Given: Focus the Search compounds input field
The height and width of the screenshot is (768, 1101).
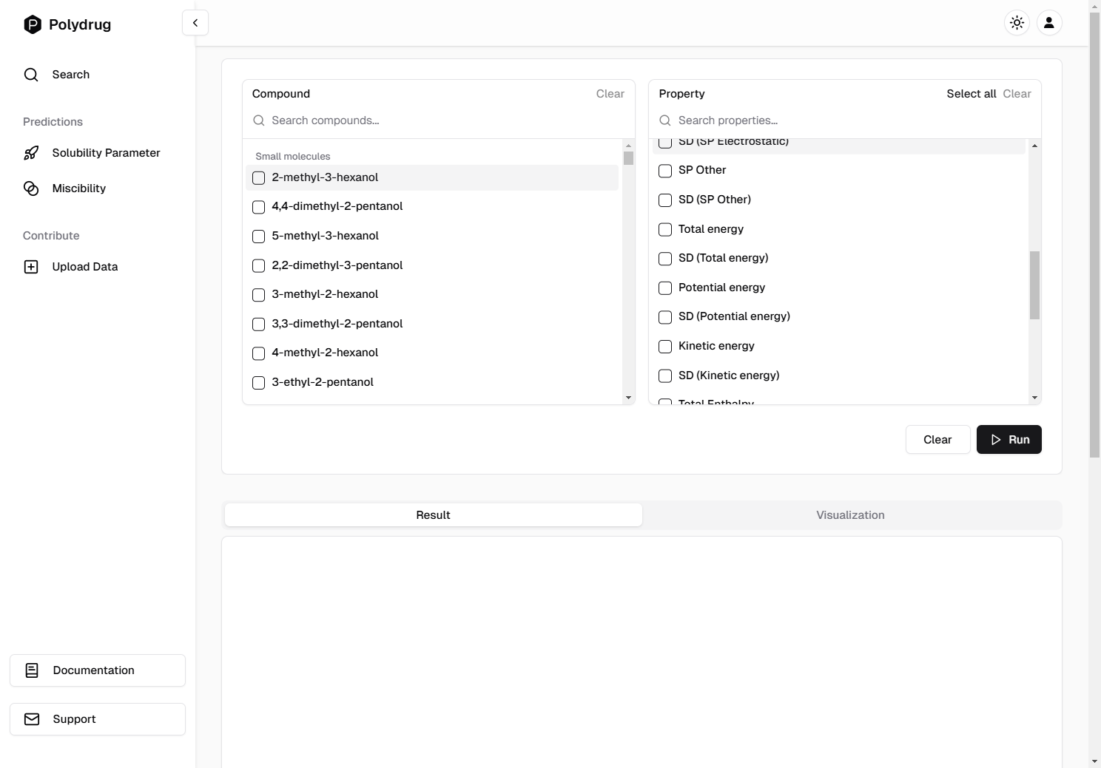Looking at the screenshot, I should (444, 120).
